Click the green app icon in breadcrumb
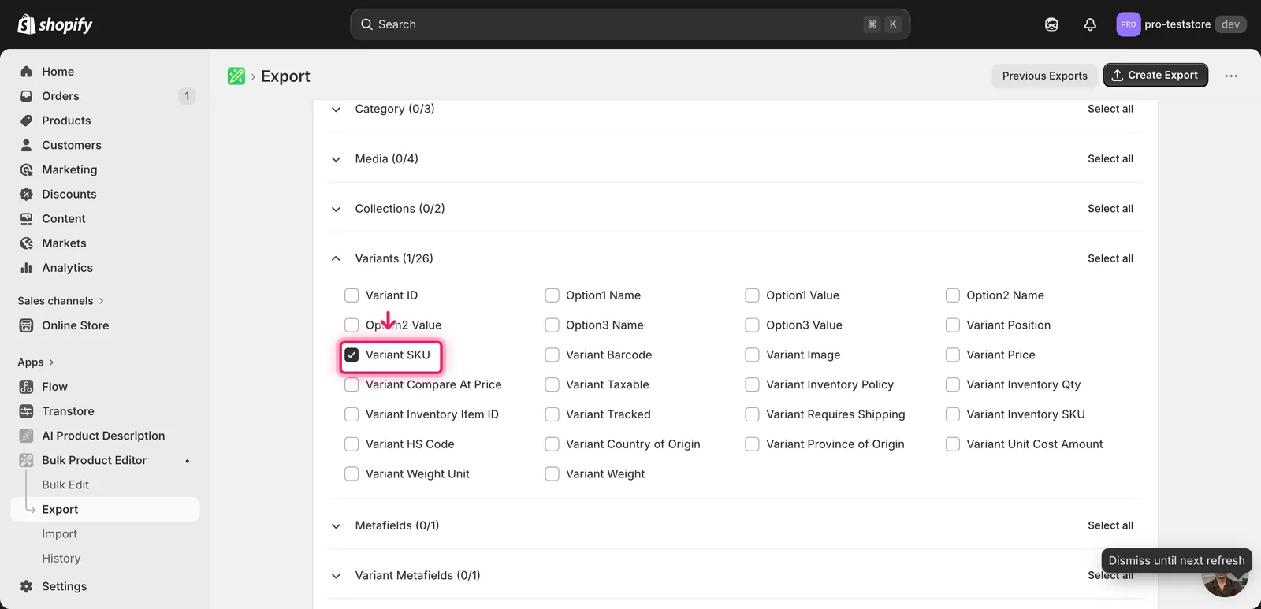 (236, 76)
